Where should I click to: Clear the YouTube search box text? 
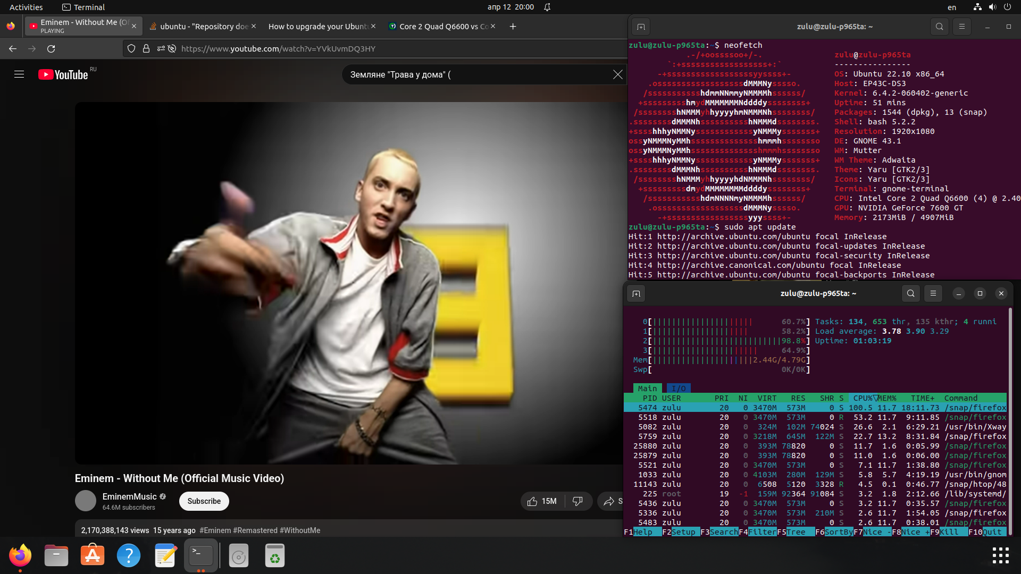point(617,75)
